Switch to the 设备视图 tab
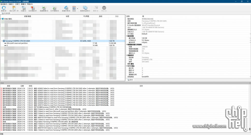251x135 pixels. 6,13
